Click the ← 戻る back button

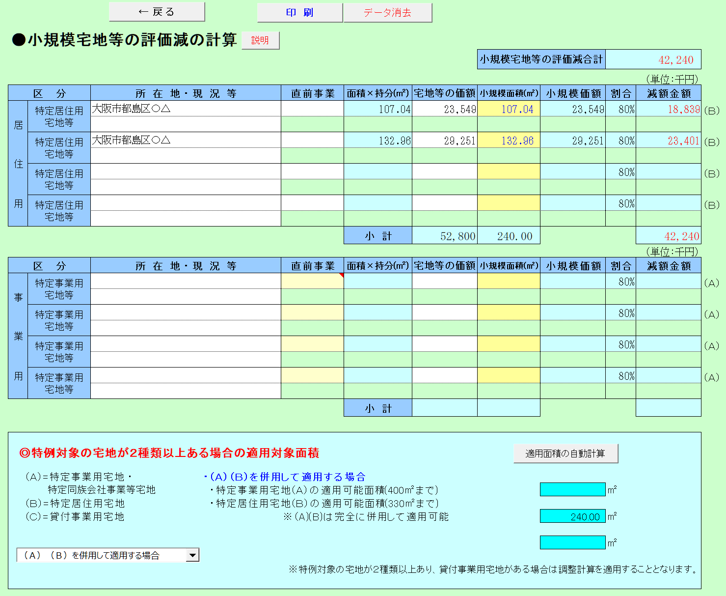157,12
